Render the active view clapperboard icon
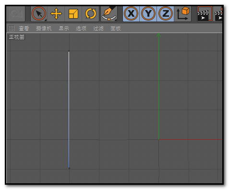The image size is (229, 190). [x=205, y=14]
